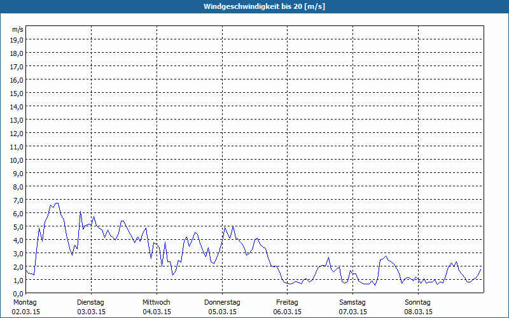Click the '9,0' y-axis label
Screen dimensions: 509x318
click(18, 174)
